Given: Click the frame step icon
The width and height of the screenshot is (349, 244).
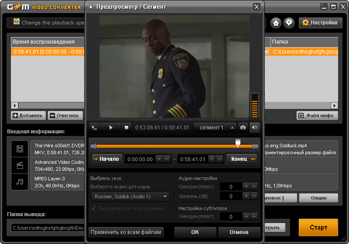Looking at the screenshot, I should pos(95,128).
